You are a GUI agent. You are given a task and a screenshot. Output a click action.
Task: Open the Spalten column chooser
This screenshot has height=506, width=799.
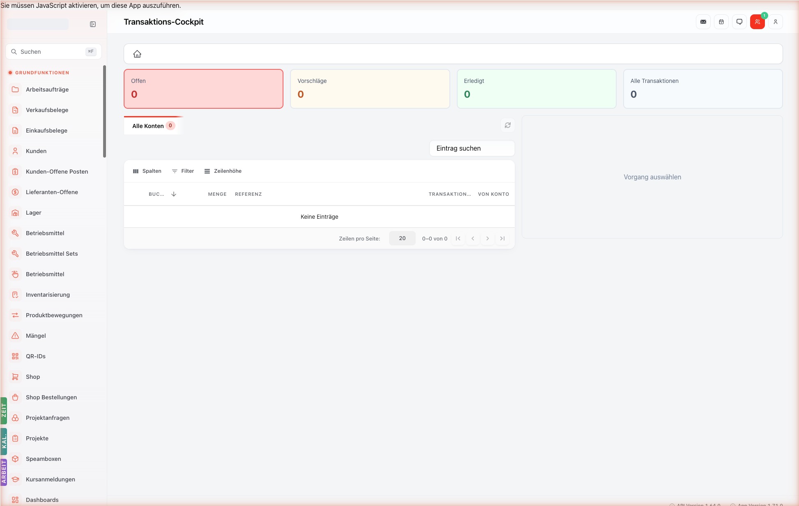tap(147, 171)
